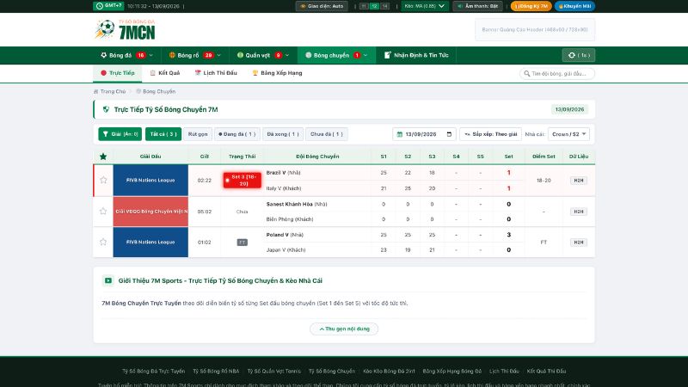Open H2H data for Brazil V match

tap(578, 181)
